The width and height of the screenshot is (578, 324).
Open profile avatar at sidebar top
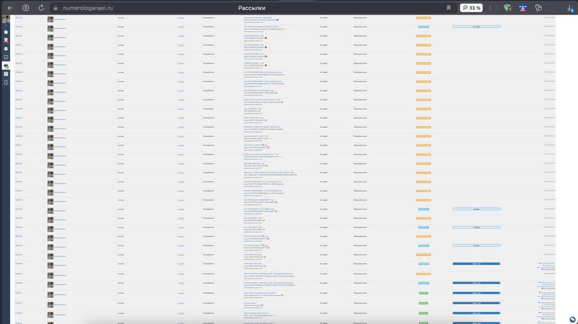pyautogui.click(x=5, y=19)
